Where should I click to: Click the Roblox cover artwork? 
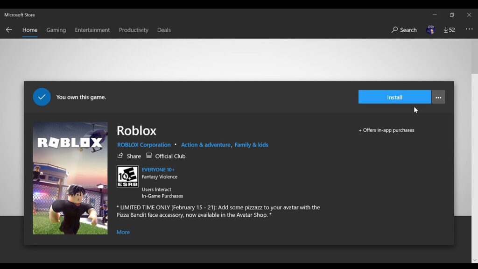point(70,177)
